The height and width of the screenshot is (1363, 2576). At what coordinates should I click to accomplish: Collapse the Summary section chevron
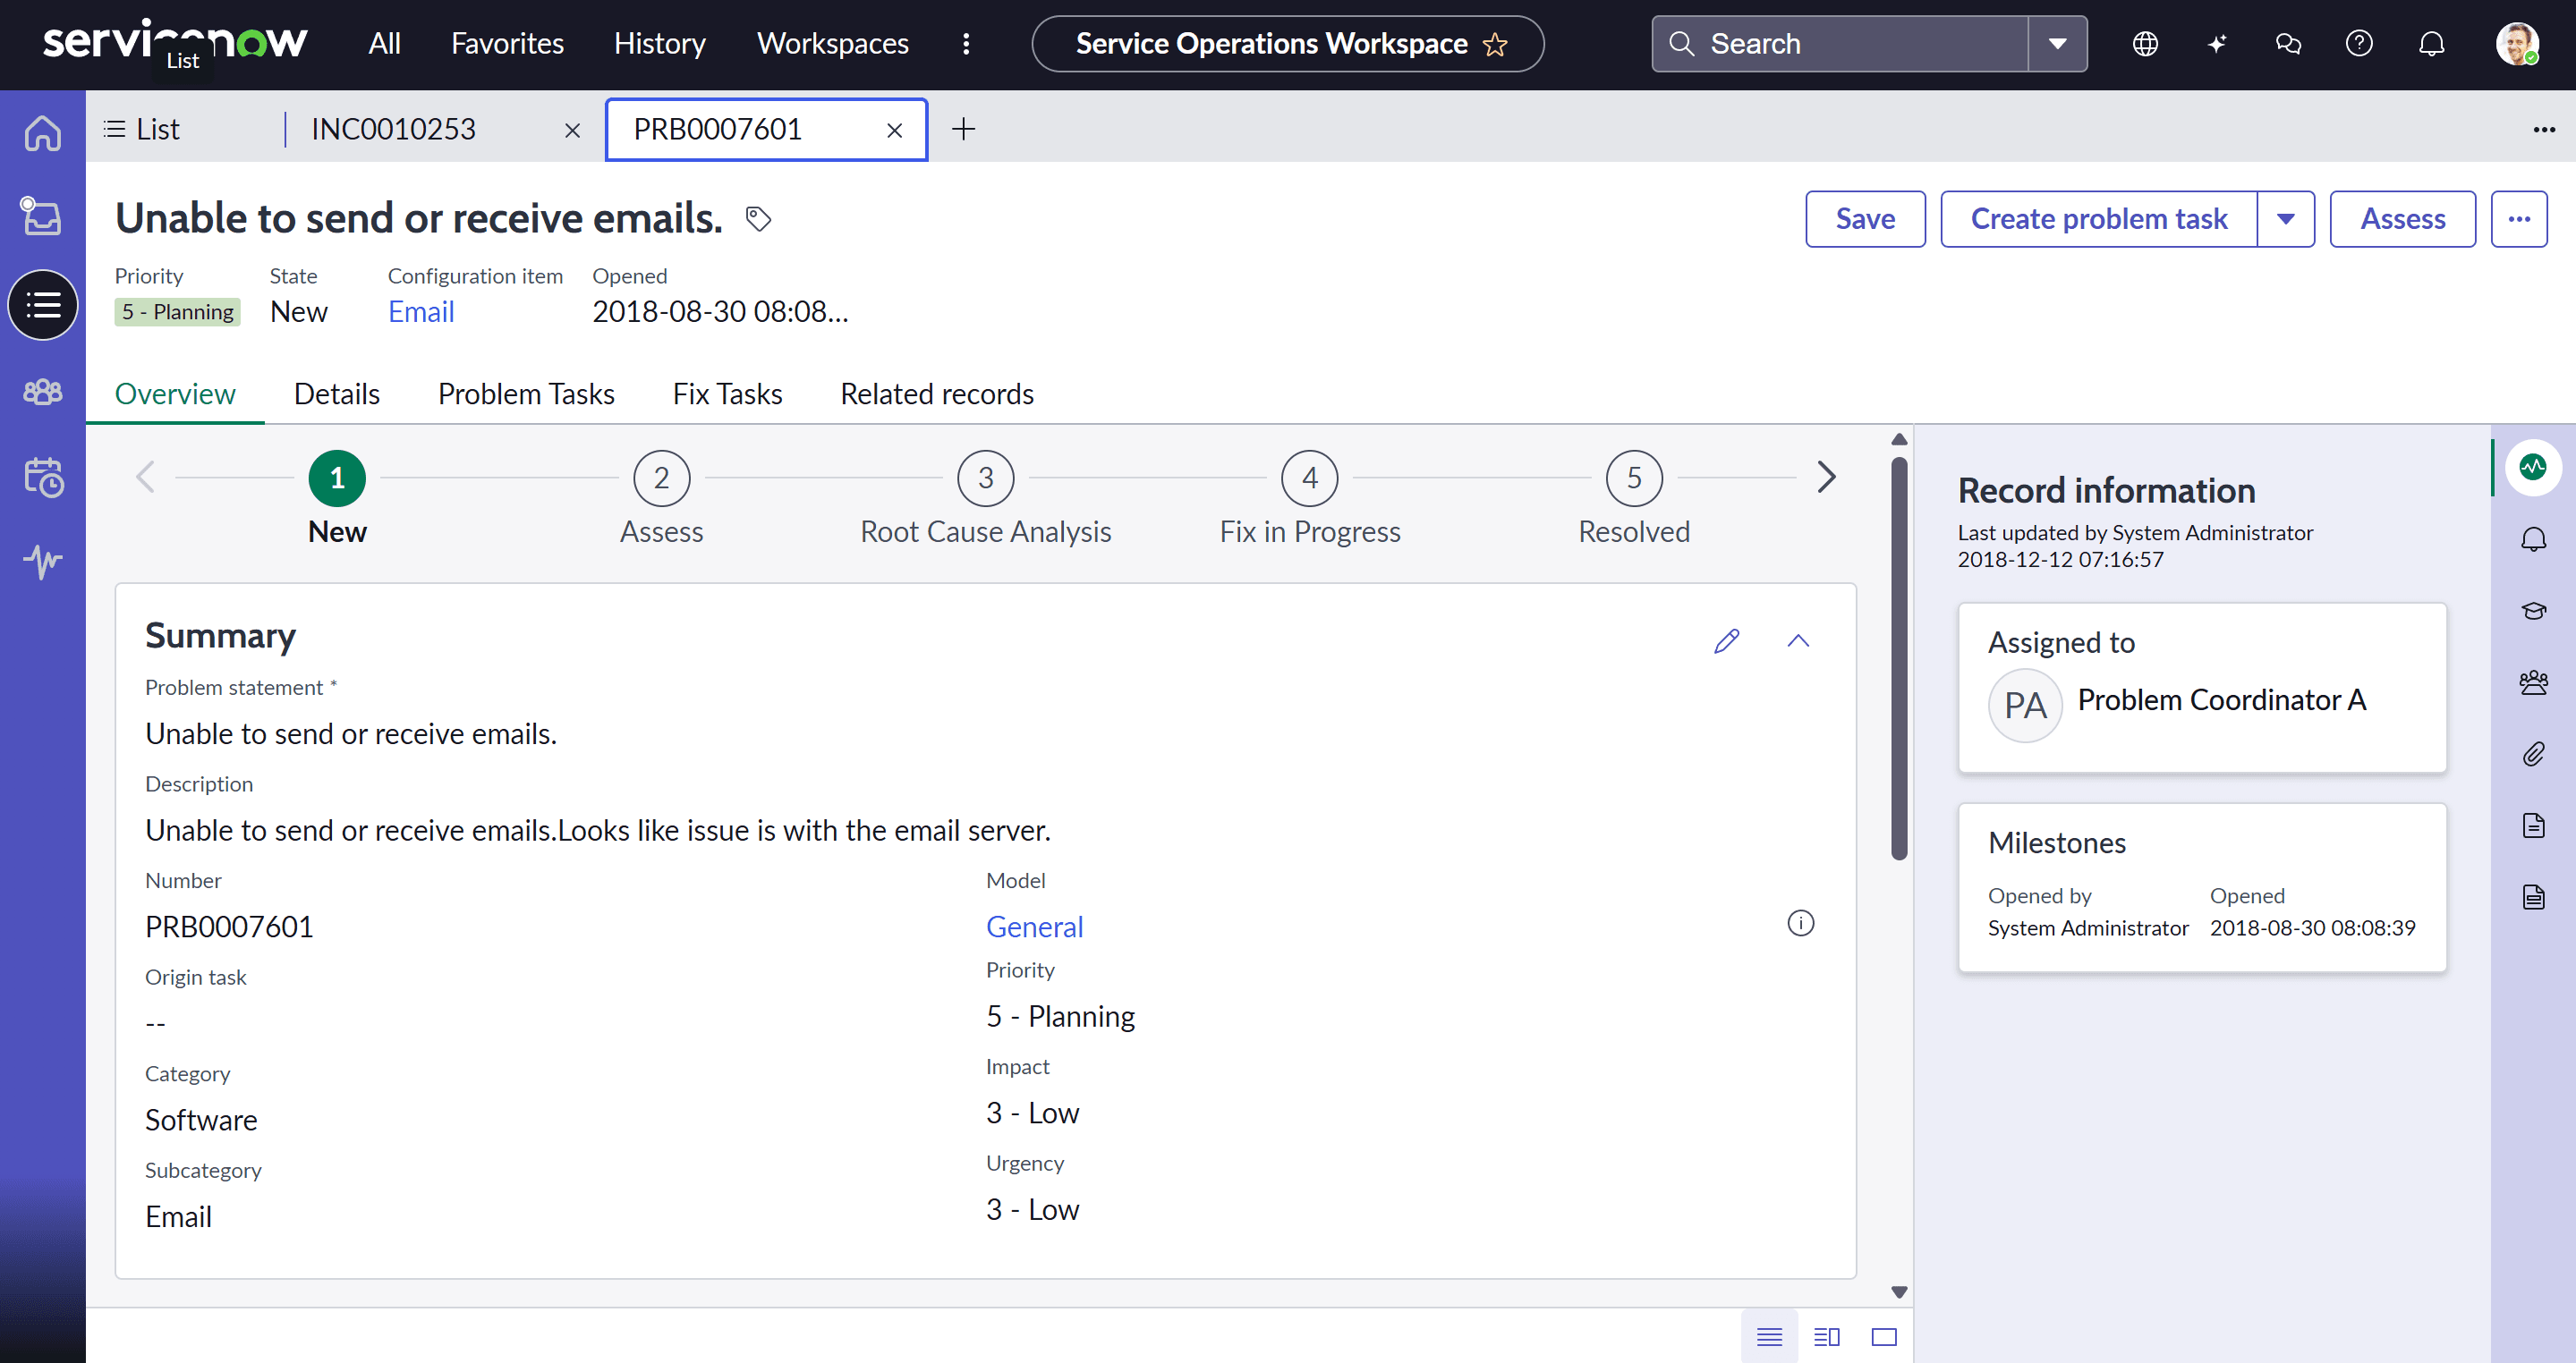1798,640
